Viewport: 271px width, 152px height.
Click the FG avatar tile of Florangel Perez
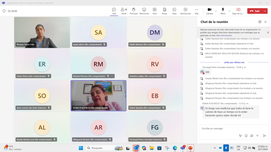coord(155,127)
